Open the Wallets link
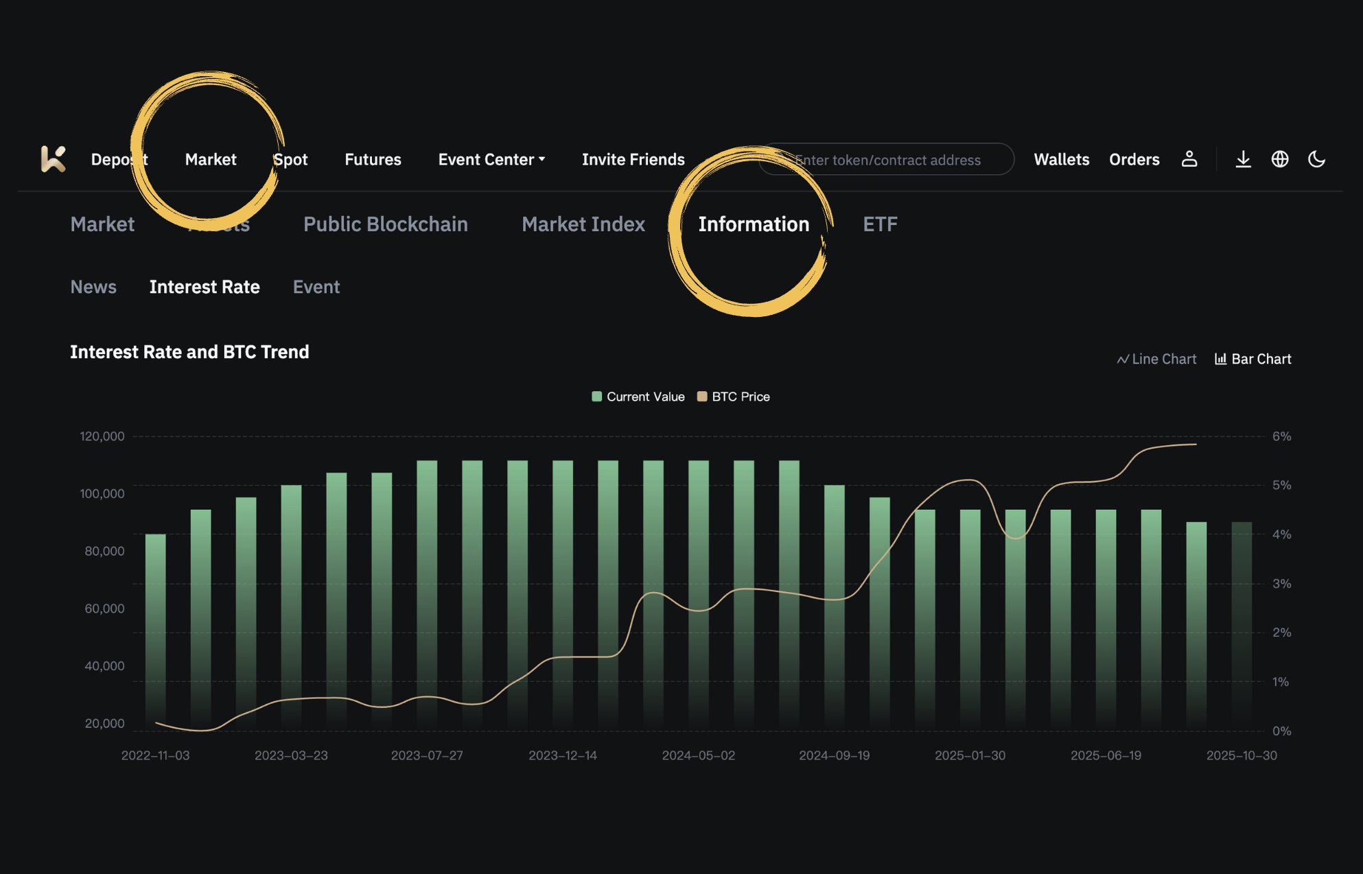The height and width of the screenshot is (874, 1363). [x=1061, y=159]
